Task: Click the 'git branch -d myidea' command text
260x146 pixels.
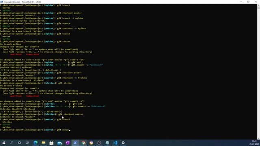Action: (70, 18)
